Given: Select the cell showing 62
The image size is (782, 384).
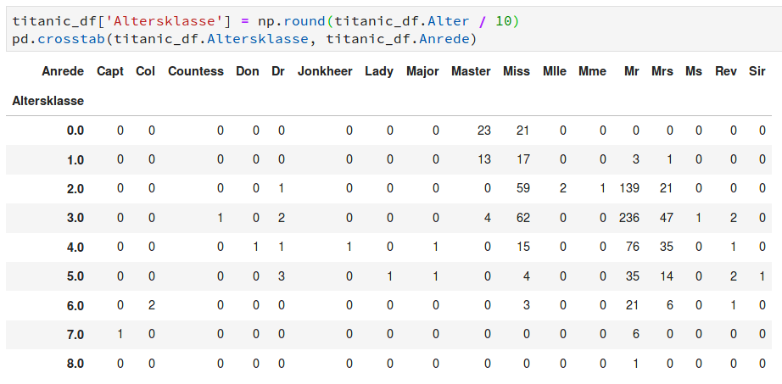Looking at the screenshot, I should 522,218.
